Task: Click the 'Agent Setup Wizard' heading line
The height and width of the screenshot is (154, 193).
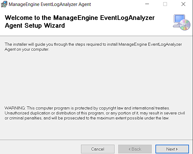Action: (35, 26)
